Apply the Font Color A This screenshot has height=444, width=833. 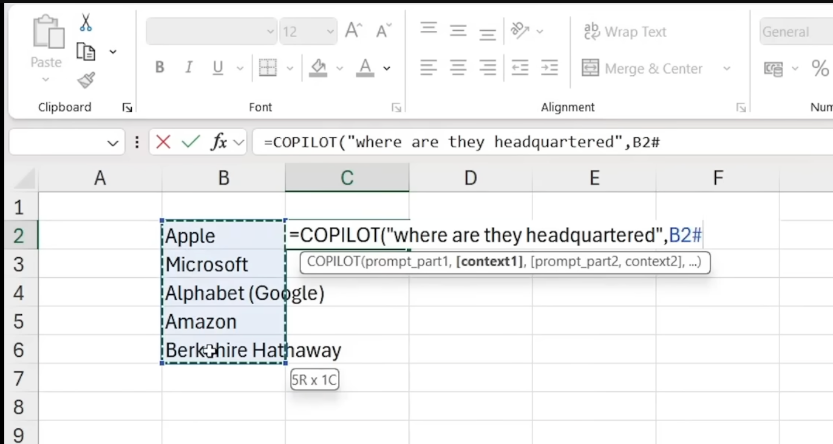point(365,67)
